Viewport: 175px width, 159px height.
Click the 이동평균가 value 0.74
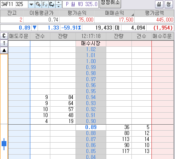[53, 20]
